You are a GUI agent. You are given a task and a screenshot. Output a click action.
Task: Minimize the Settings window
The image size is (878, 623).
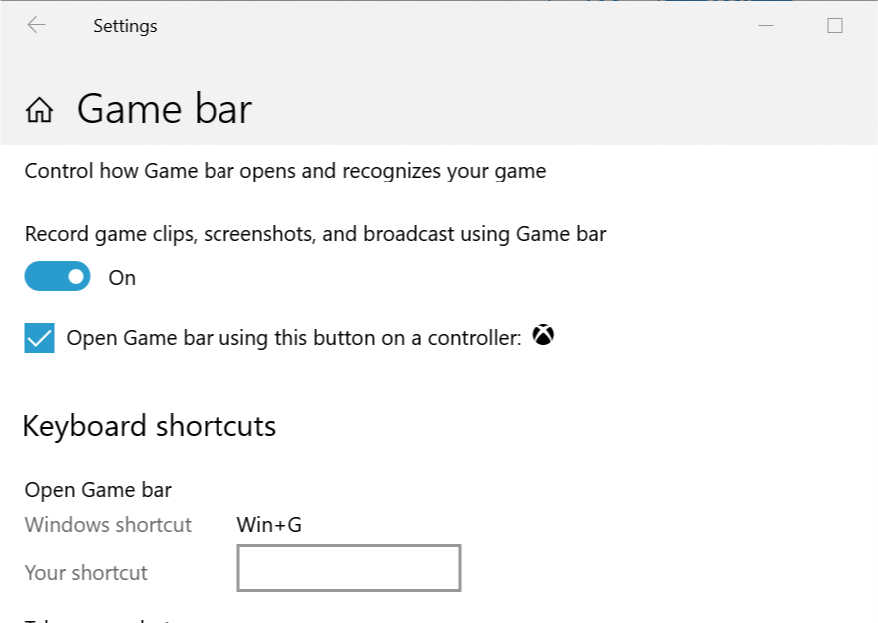tap(766, 25)
